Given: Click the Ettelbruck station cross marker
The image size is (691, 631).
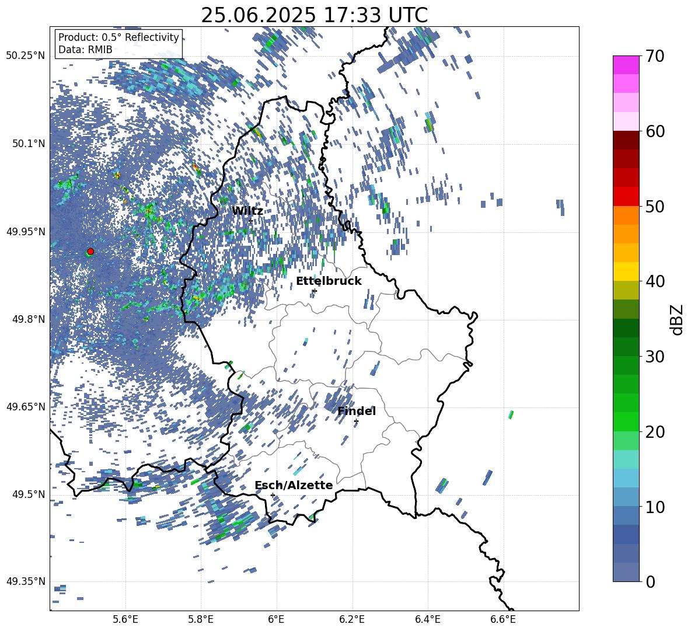Looking at the screenshot, I should pyautogui.click(x=315, y=291).
